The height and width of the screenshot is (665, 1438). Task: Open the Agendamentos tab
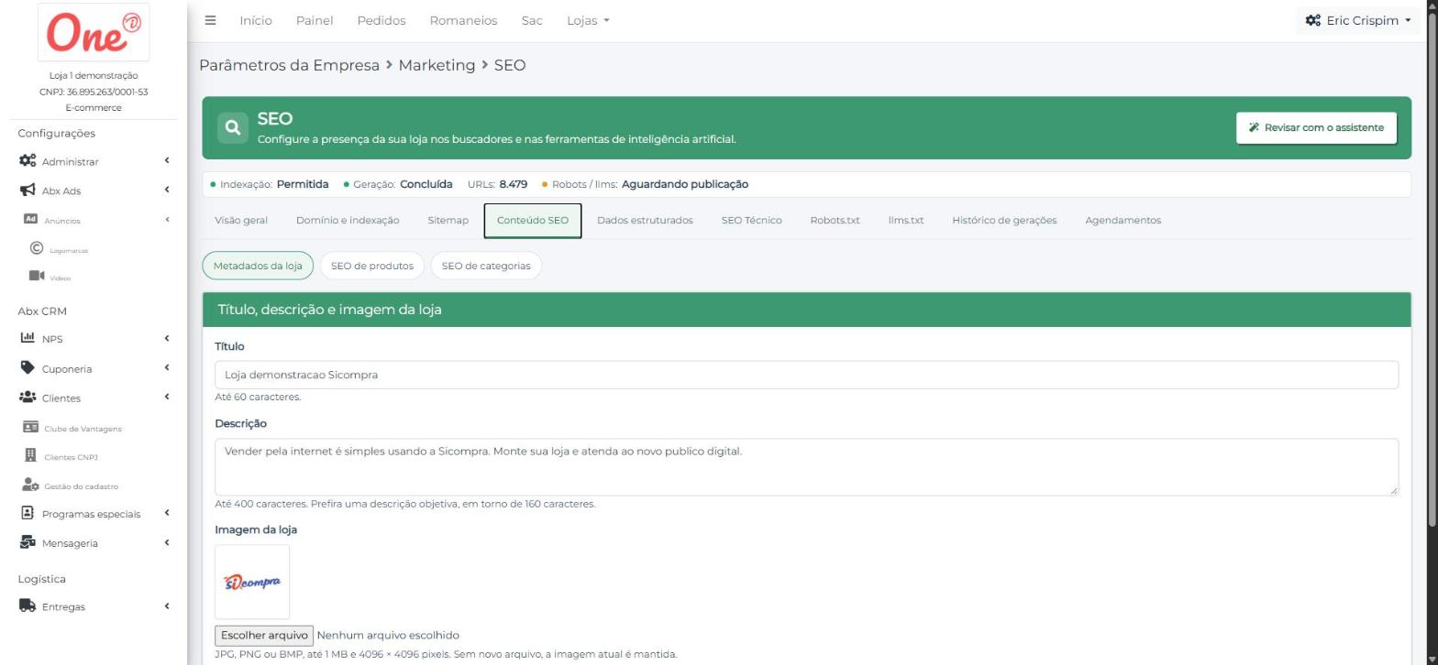pyautogui.click(x=1123, y=220)
